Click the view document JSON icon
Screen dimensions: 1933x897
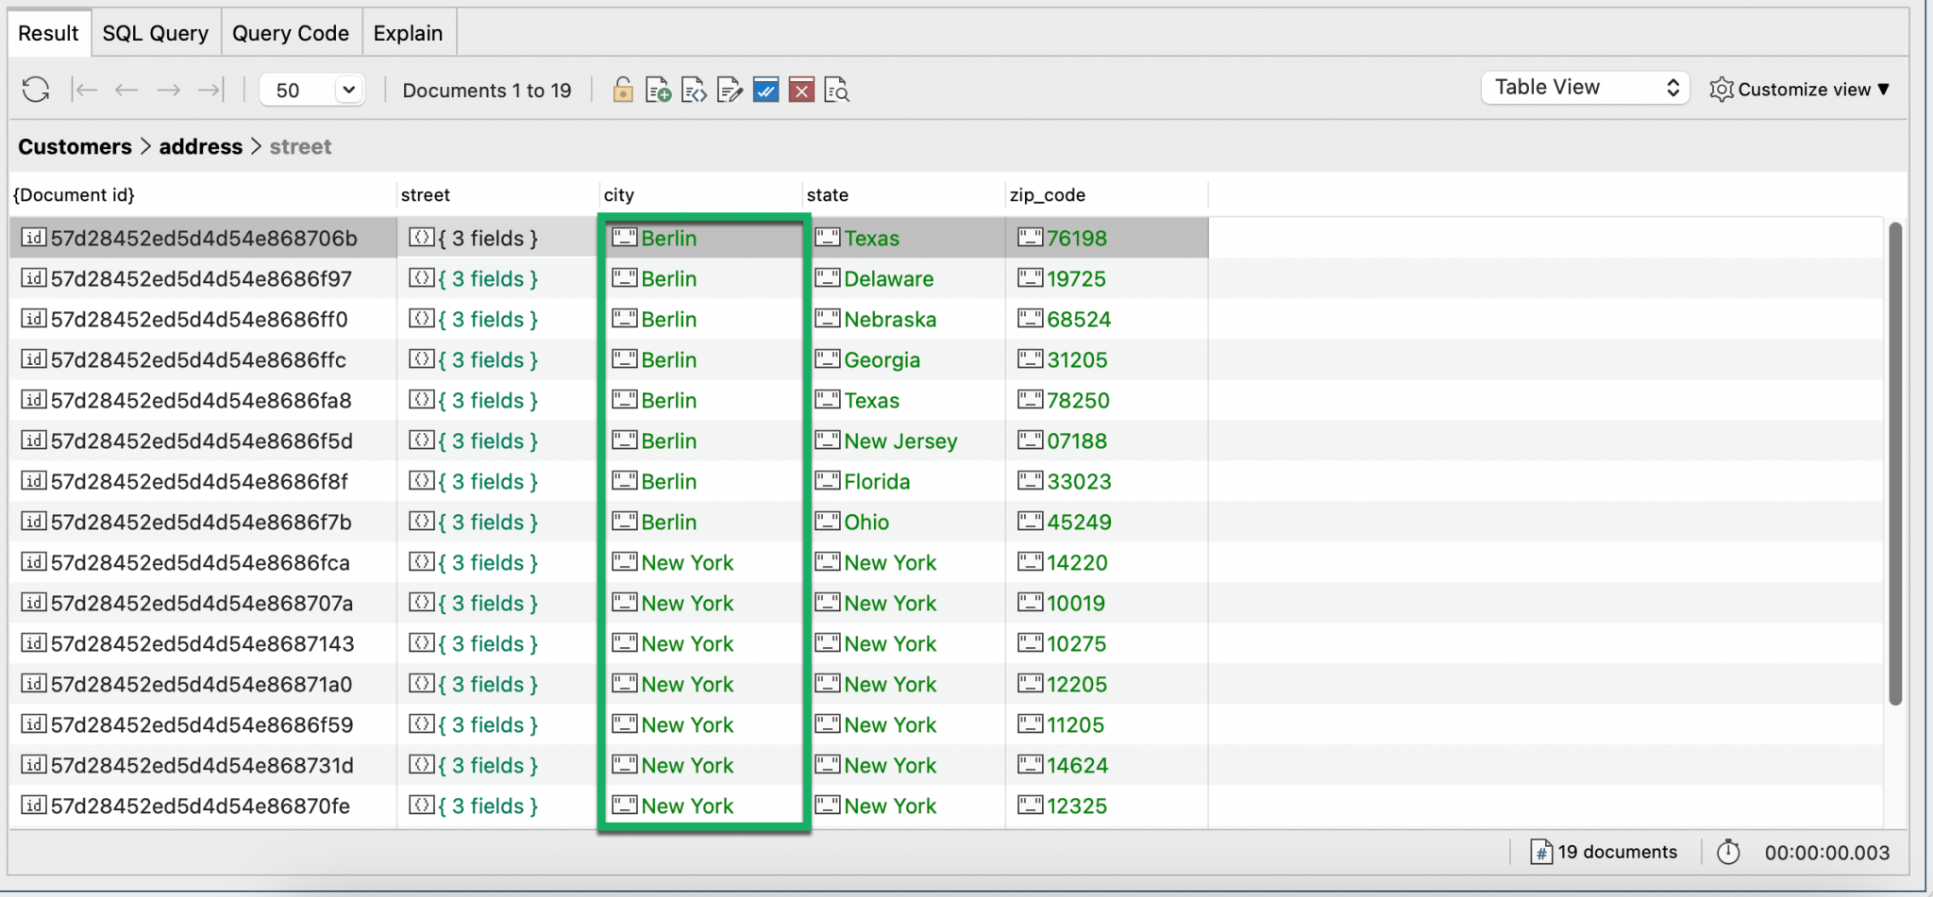(x=694, y=90)
